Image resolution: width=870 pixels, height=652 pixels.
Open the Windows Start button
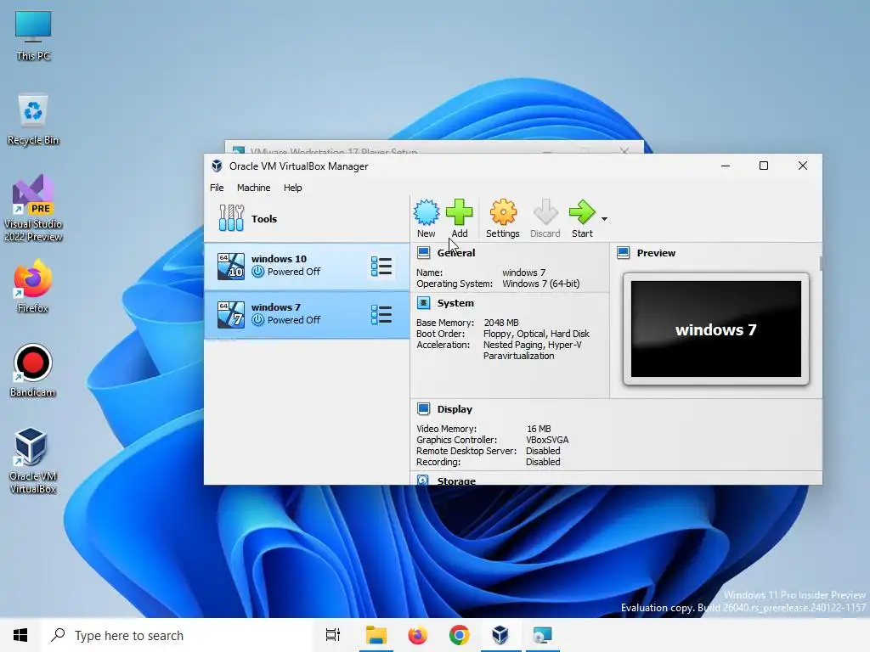pos(20,635)
